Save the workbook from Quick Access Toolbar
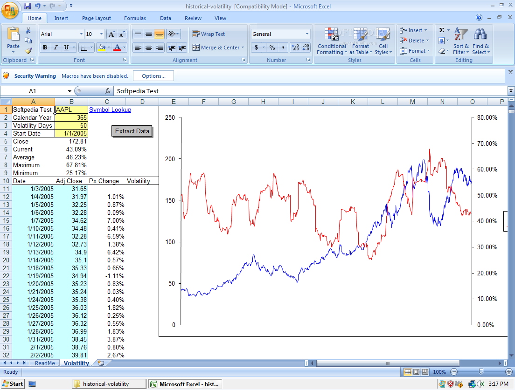 pyautogui.click(x=28, y=6)
